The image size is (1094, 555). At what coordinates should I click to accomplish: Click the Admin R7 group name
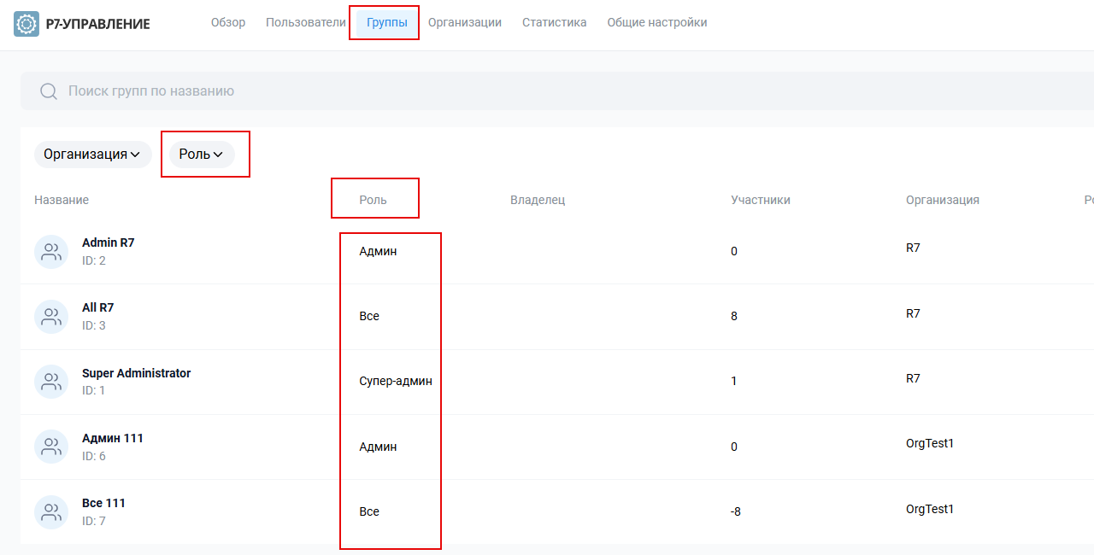coord(108,242)
